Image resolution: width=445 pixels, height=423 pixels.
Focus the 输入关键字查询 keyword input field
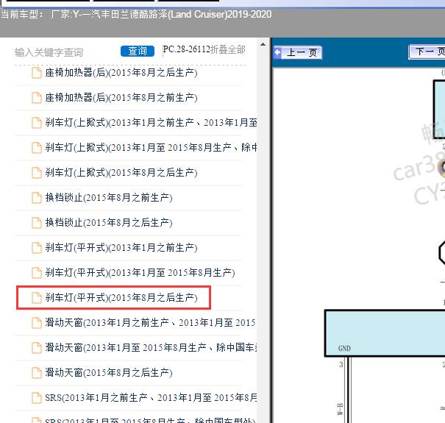[49, 52]
